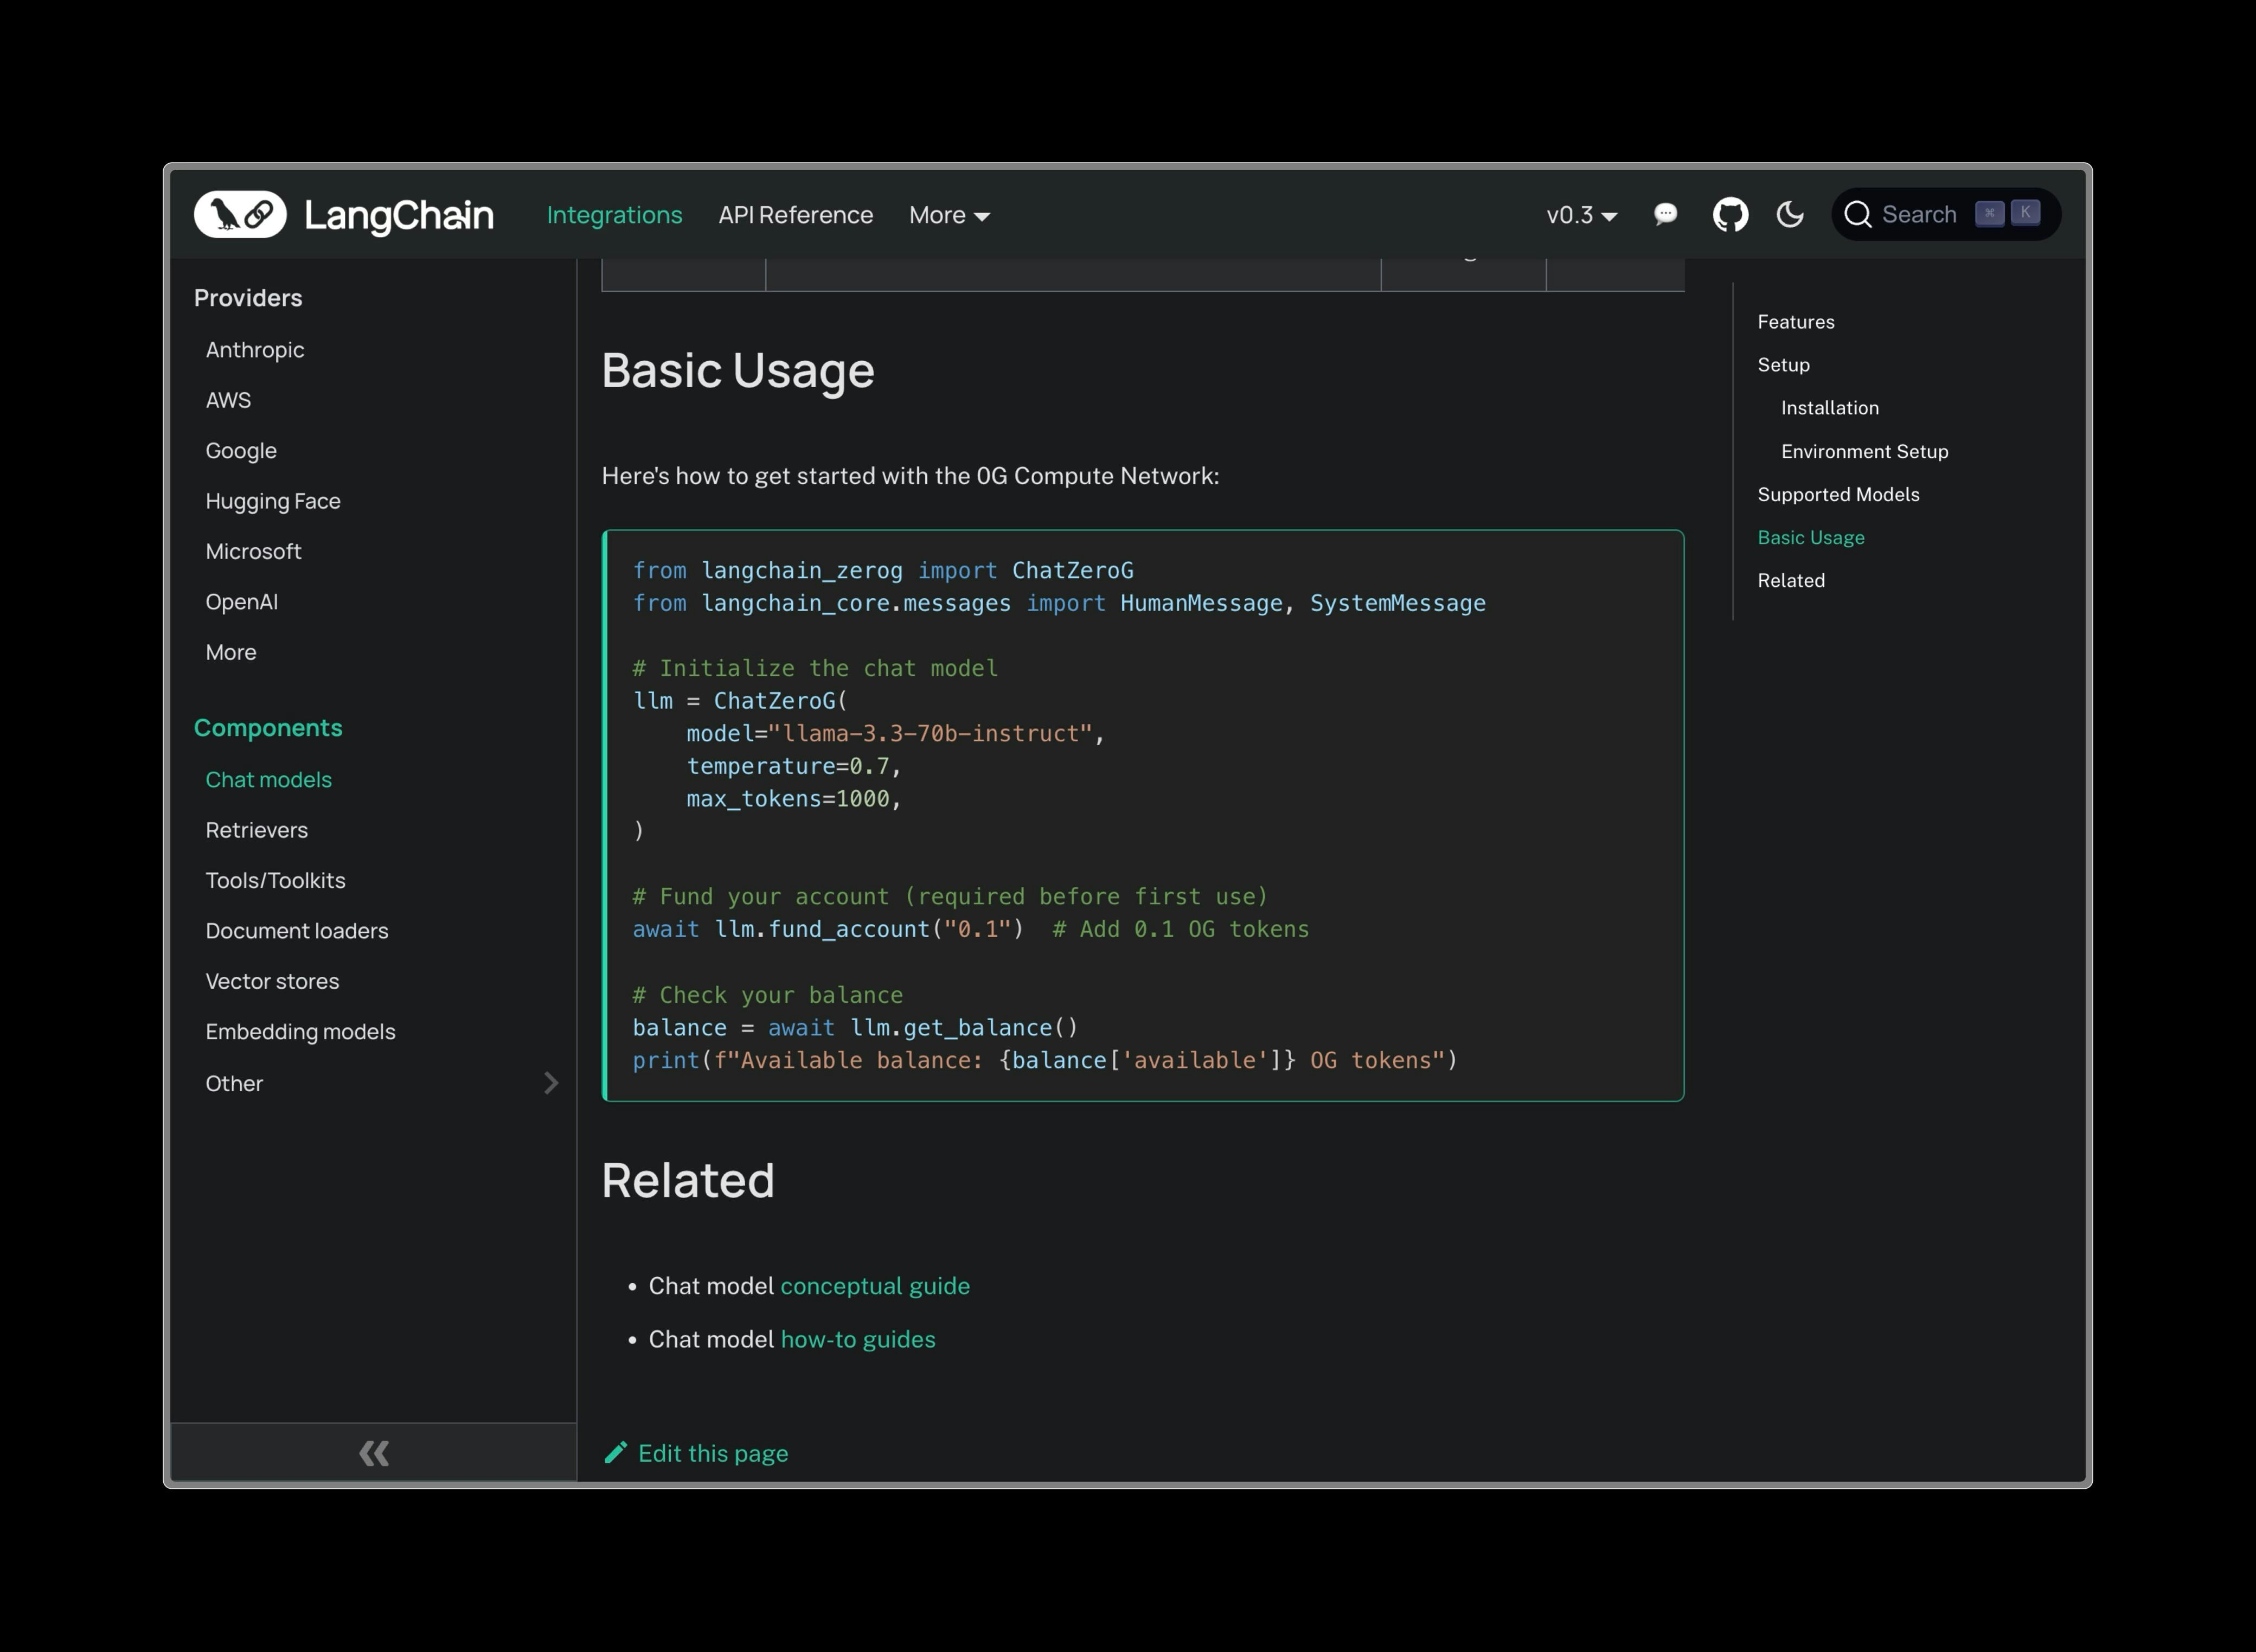The image size is (2256, 1652).
Task: Click the search magnifier icon
Action: point(1857,215)
